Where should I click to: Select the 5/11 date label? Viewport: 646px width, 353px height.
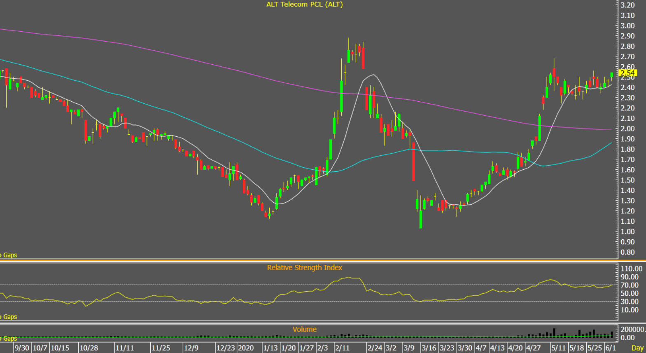(559, 348)
